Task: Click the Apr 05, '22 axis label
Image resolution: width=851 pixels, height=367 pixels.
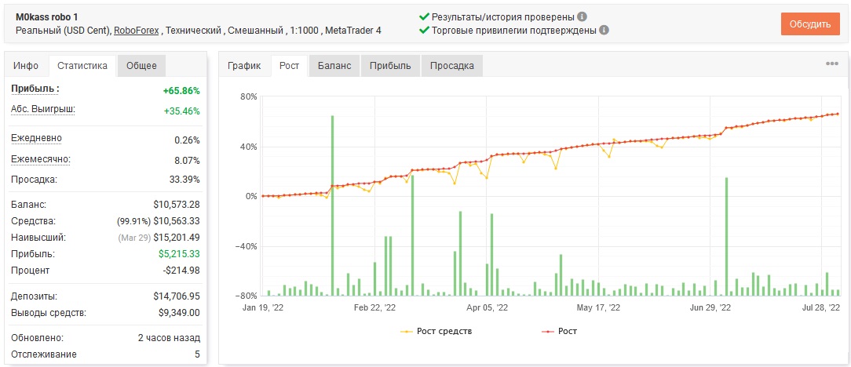Action: point(487,307)
